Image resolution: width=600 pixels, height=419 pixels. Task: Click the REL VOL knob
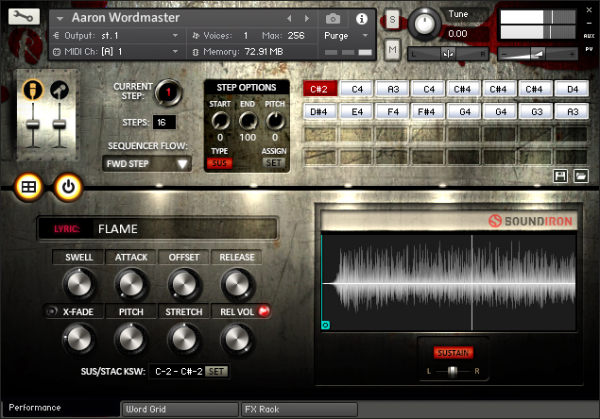237,339
